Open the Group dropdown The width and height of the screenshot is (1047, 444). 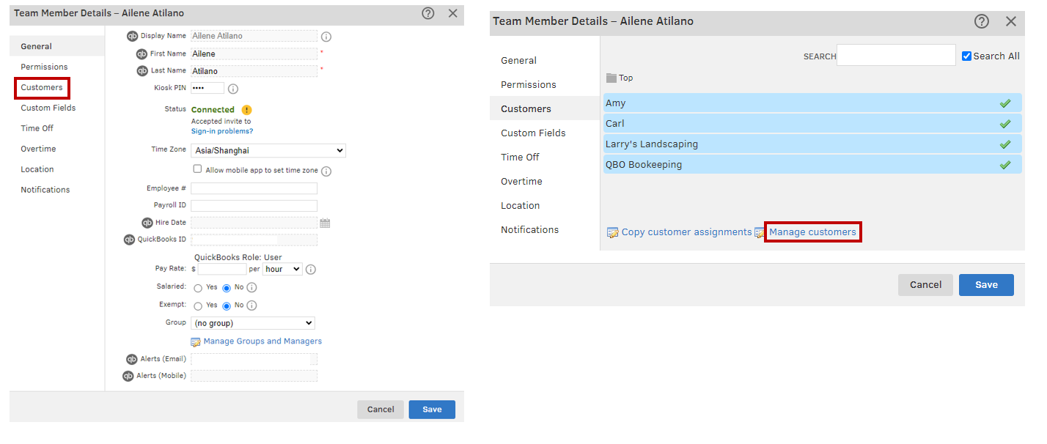252,323
